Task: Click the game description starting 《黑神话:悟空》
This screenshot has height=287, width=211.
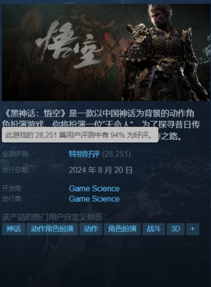Action: pos(101,125)
